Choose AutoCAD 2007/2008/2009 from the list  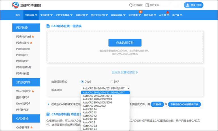105,99
